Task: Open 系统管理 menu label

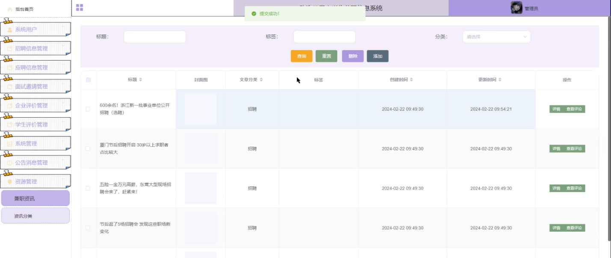Action: coord(26,143)
